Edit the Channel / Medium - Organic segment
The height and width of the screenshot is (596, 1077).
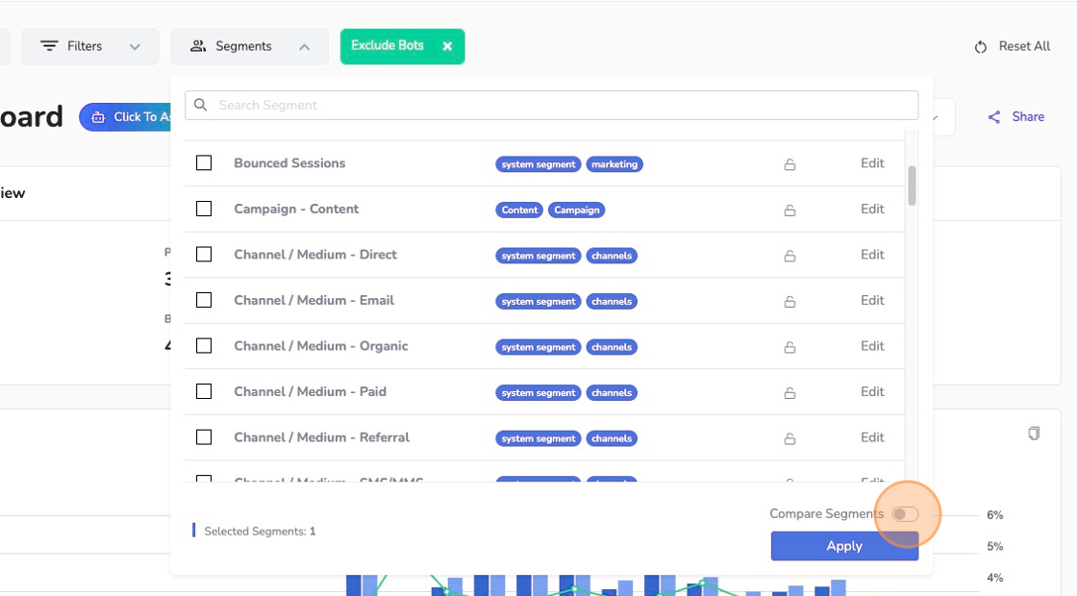coord(872,345)
